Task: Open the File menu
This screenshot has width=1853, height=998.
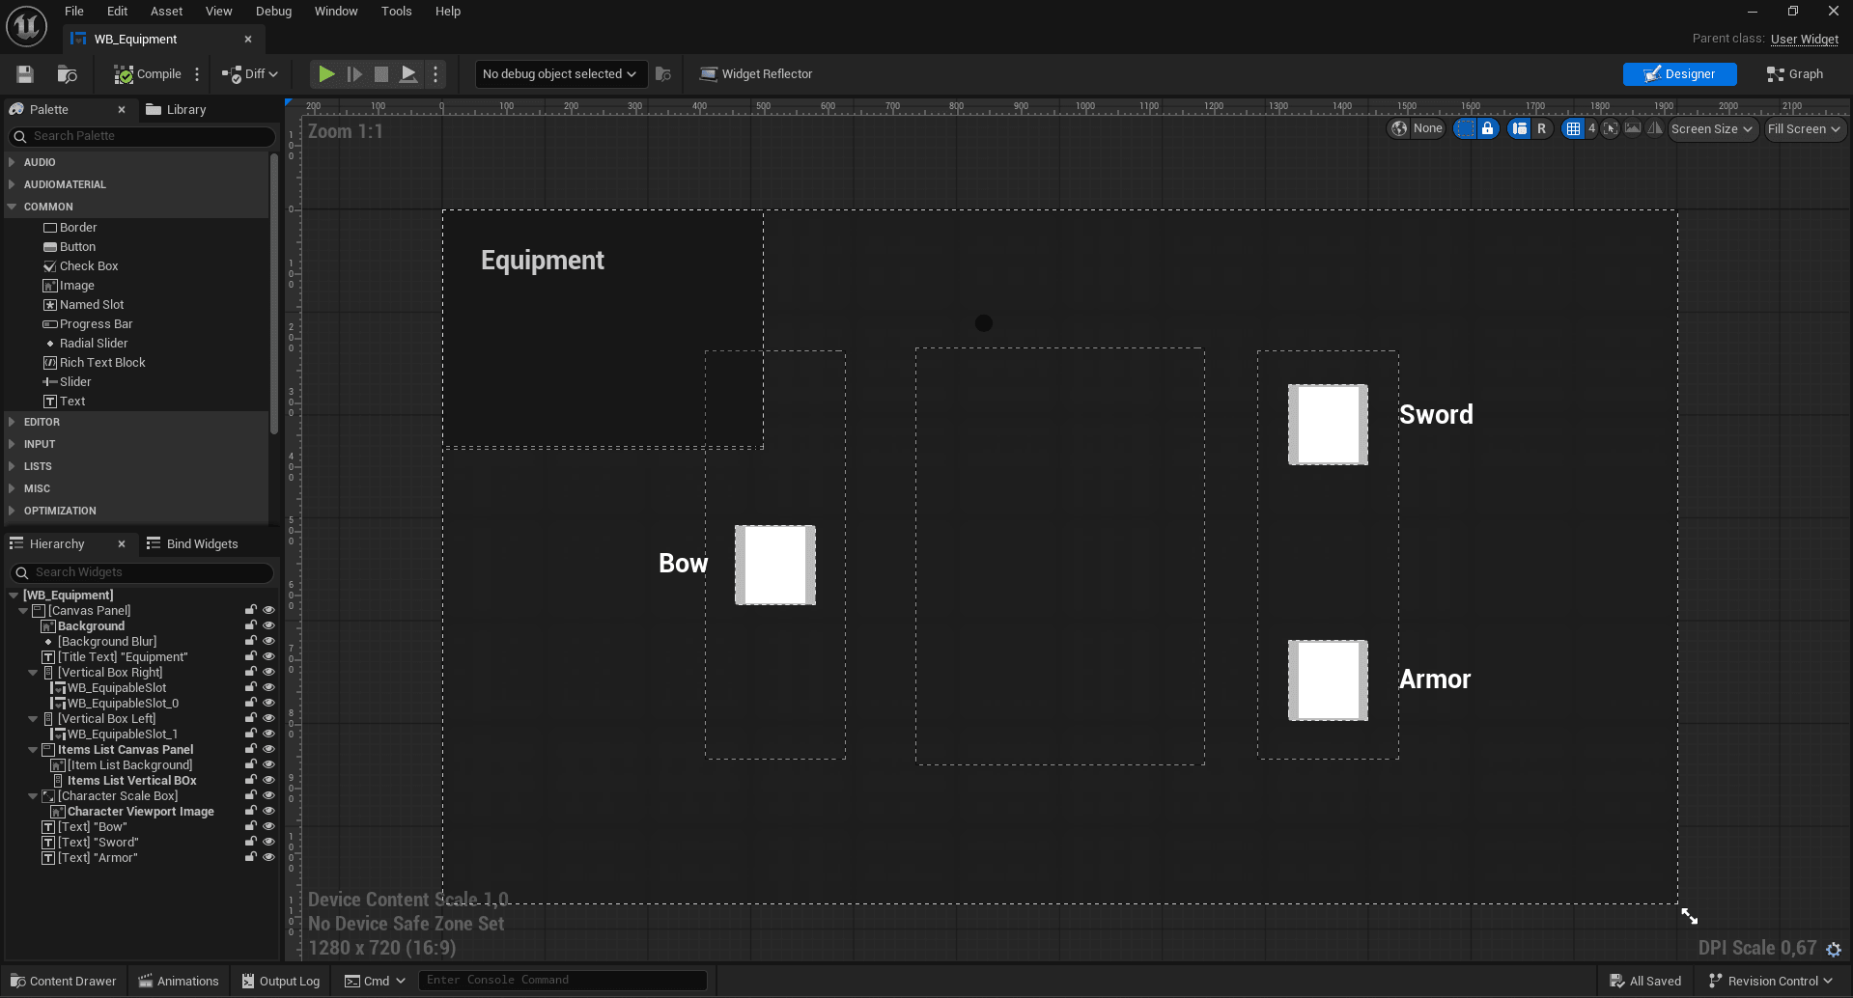Action: click(x=74, y=12)
